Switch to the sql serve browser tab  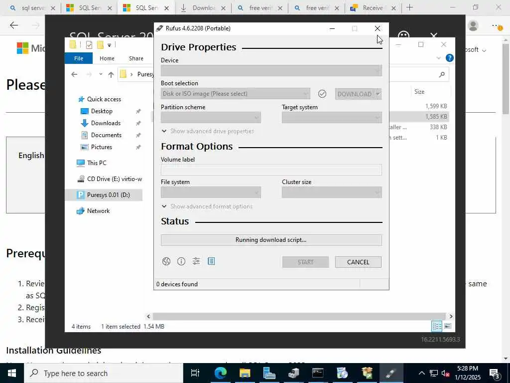[33, 8]
